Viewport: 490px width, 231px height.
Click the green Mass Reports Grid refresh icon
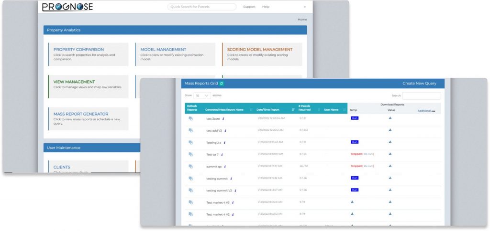pos(222,84)
